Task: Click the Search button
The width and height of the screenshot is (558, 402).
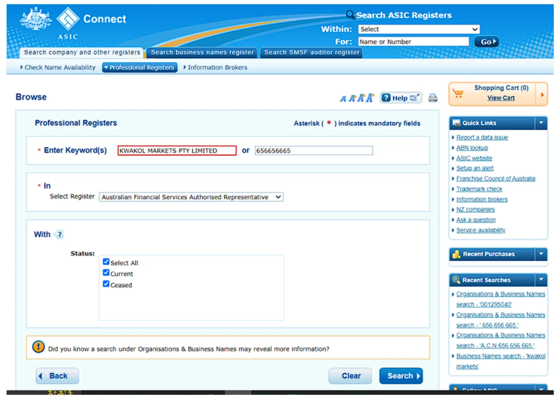Action: 401,376
